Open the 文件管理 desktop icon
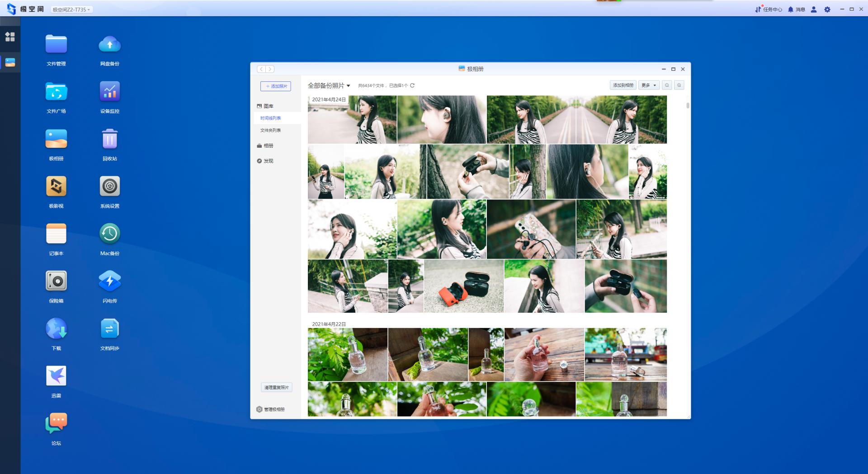The height and width of the screenshot is (474, 868). (x=56, y=45)
